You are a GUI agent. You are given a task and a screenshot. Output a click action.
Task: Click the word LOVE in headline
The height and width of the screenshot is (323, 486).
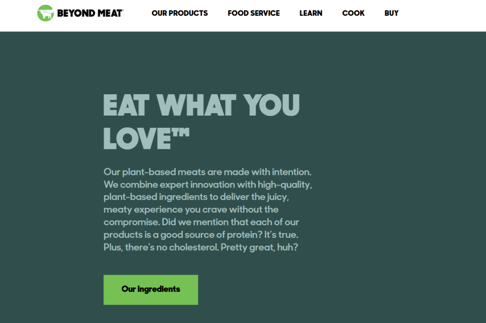tap(137, 138)
